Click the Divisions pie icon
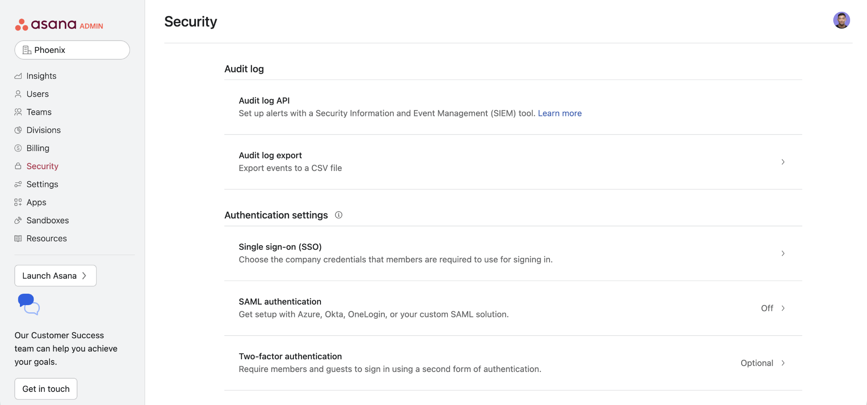 click(18, 130)
